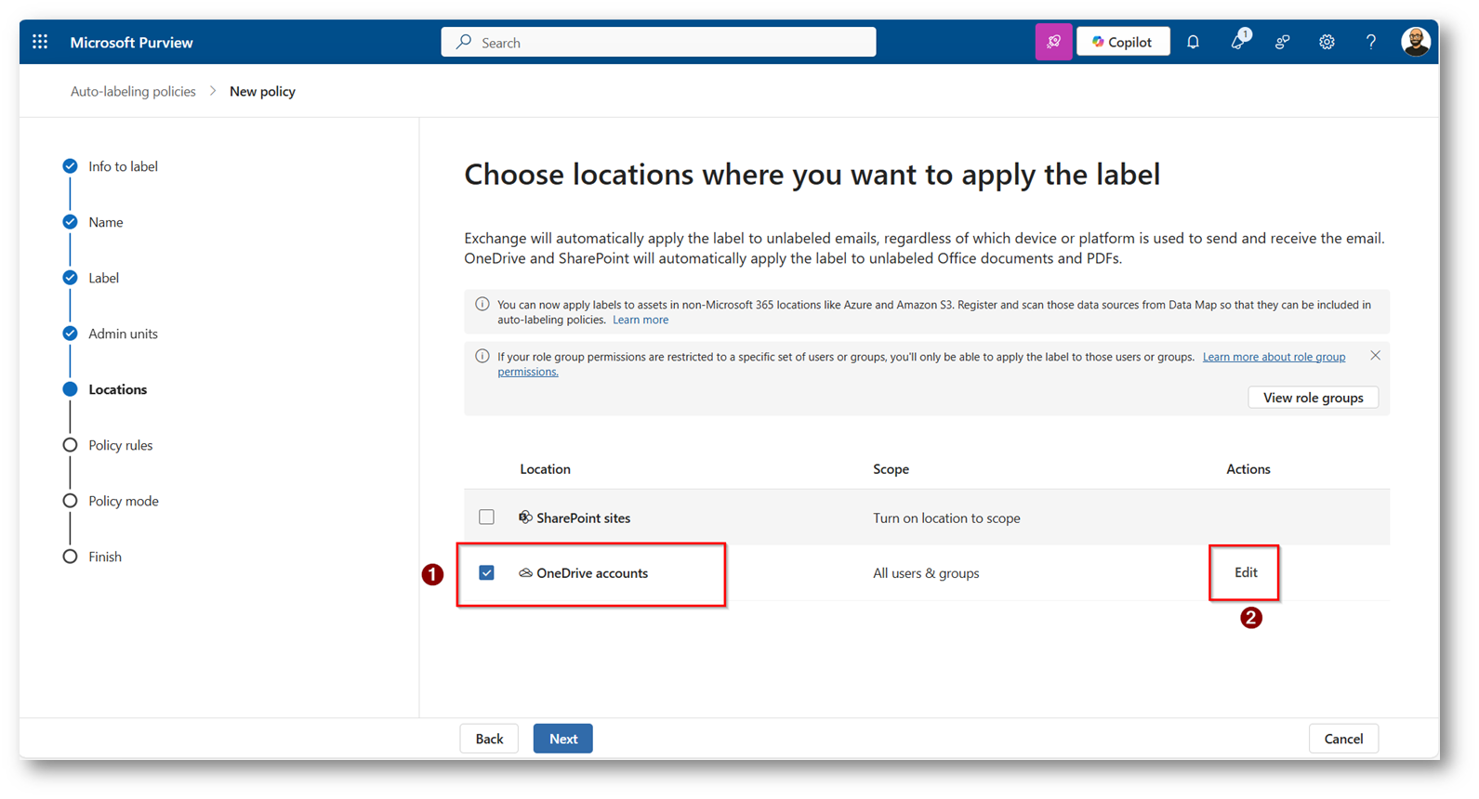1479x799 pixels.
Task: Enable the SharePoint sites checkbox
Action: click(x=486, y=517)
